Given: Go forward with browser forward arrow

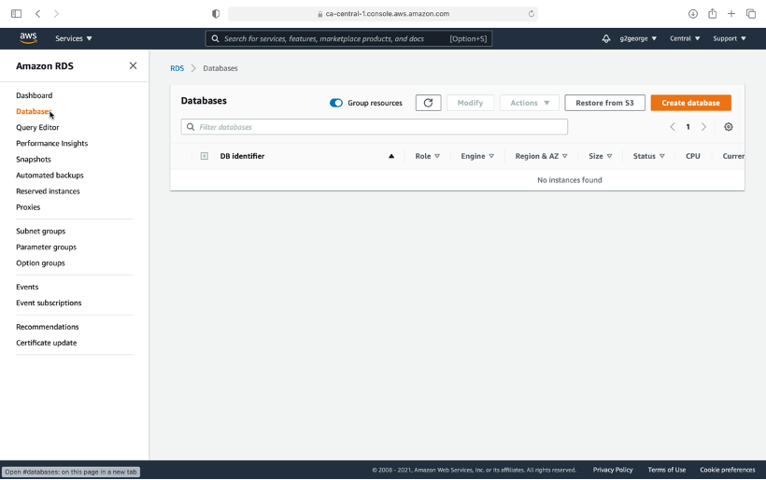Looking at the screenshot, I should click(56, 14).
